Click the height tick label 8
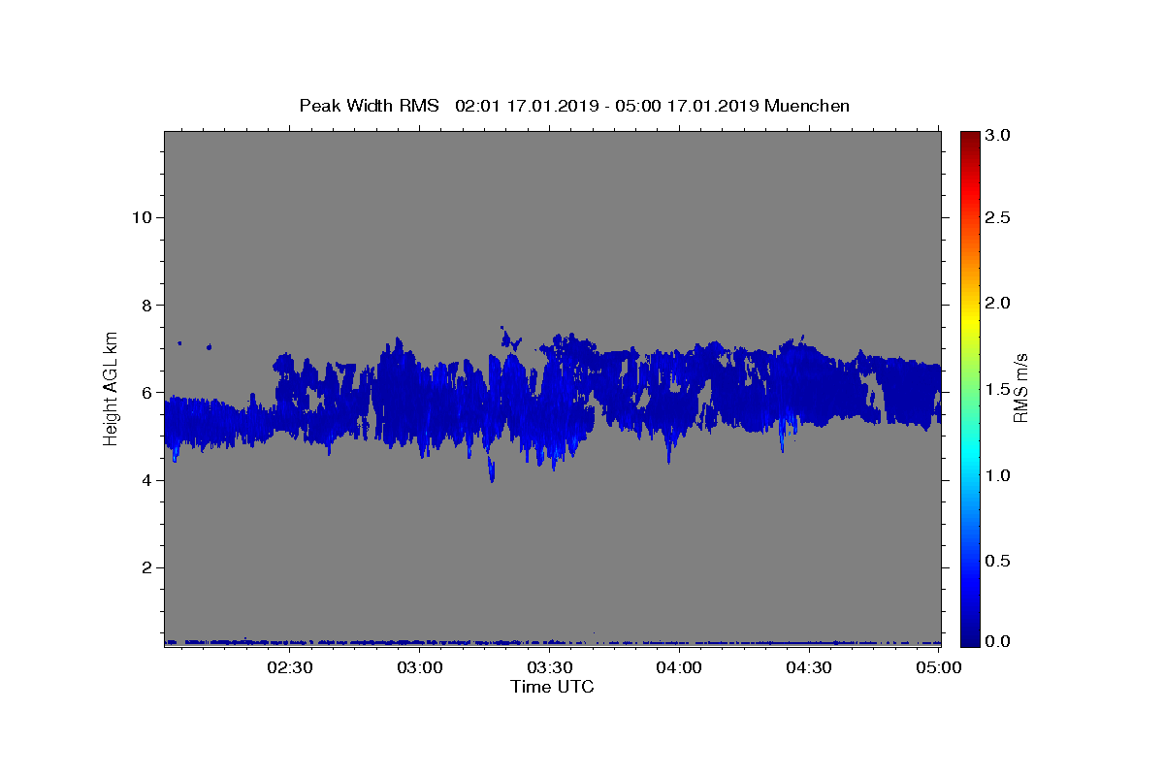This screenshot has height=776, width=1164. (145, 305)
